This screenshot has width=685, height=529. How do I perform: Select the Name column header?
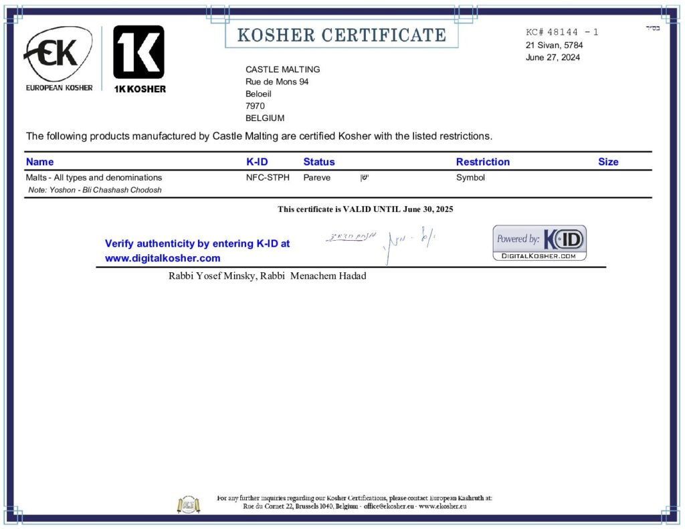pyautogui.click(x=39, y=161)
